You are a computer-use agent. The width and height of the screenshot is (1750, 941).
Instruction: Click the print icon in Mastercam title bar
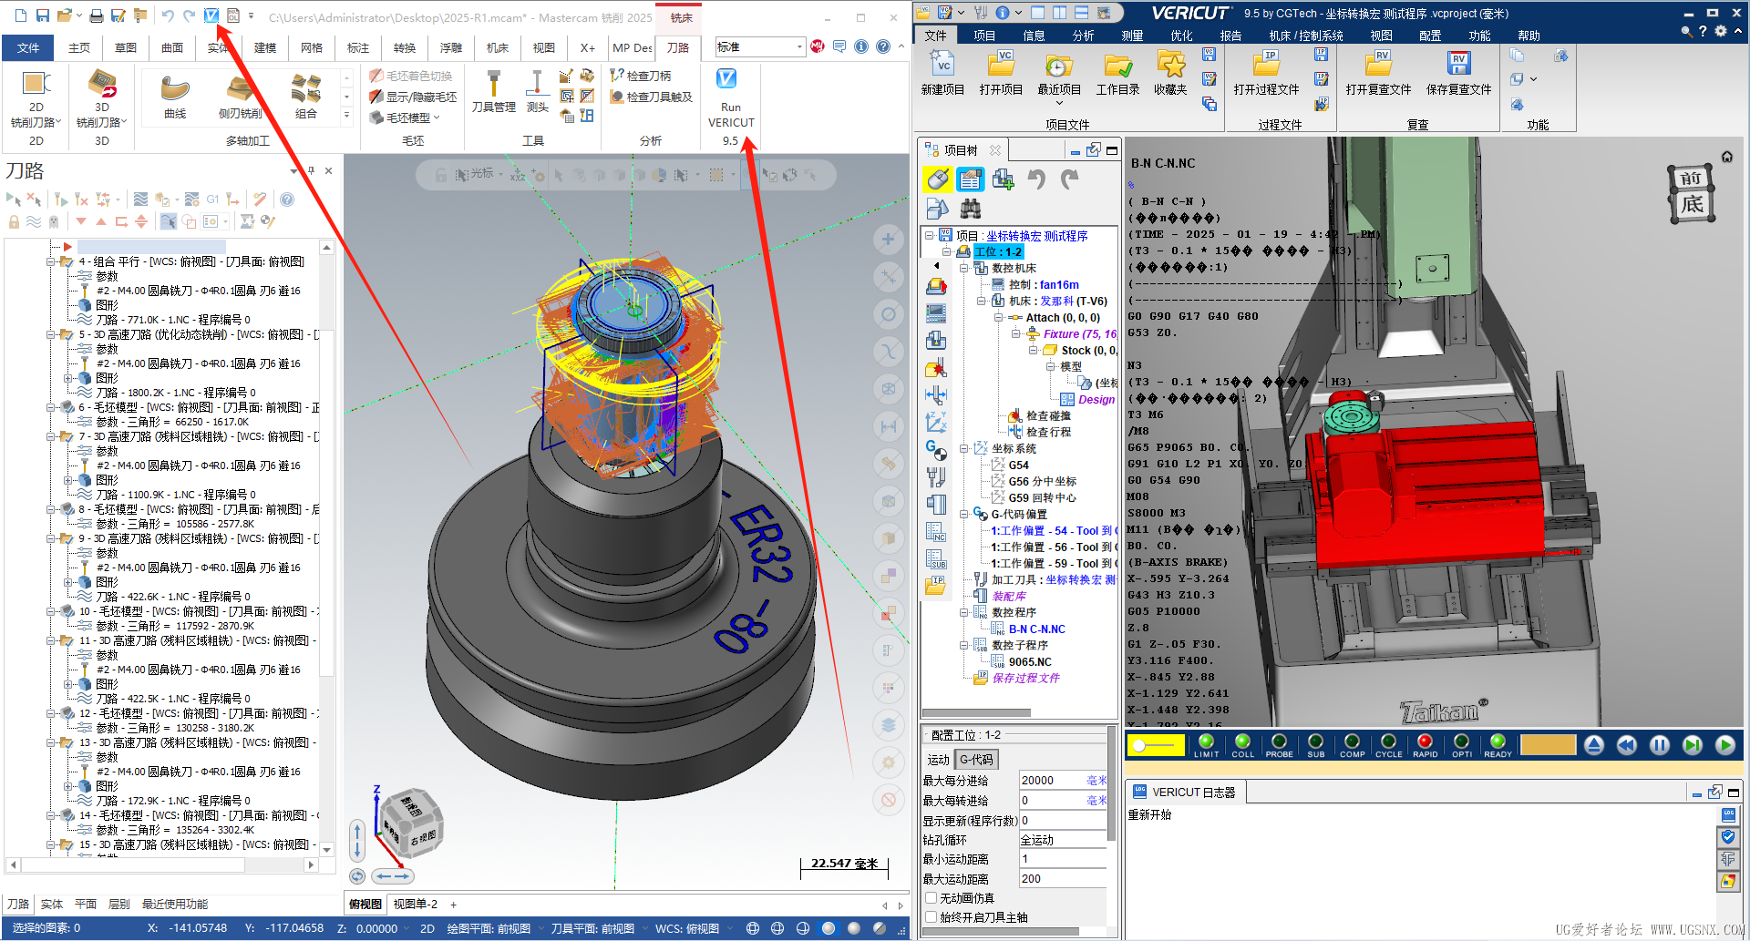[96, 15]
